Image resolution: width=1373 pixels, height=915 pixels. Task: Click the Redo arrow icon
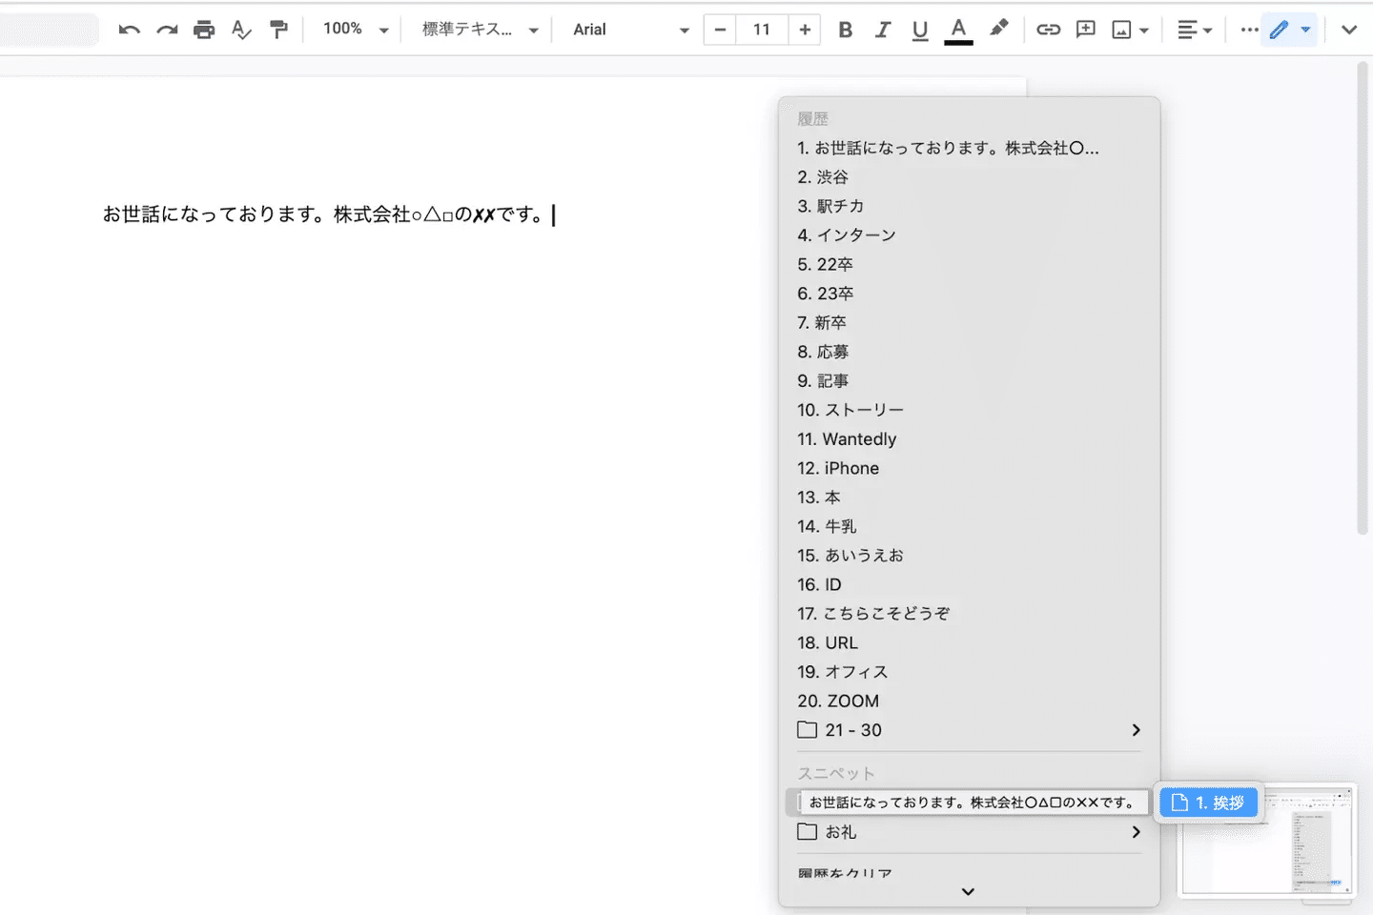click(167, 30)
